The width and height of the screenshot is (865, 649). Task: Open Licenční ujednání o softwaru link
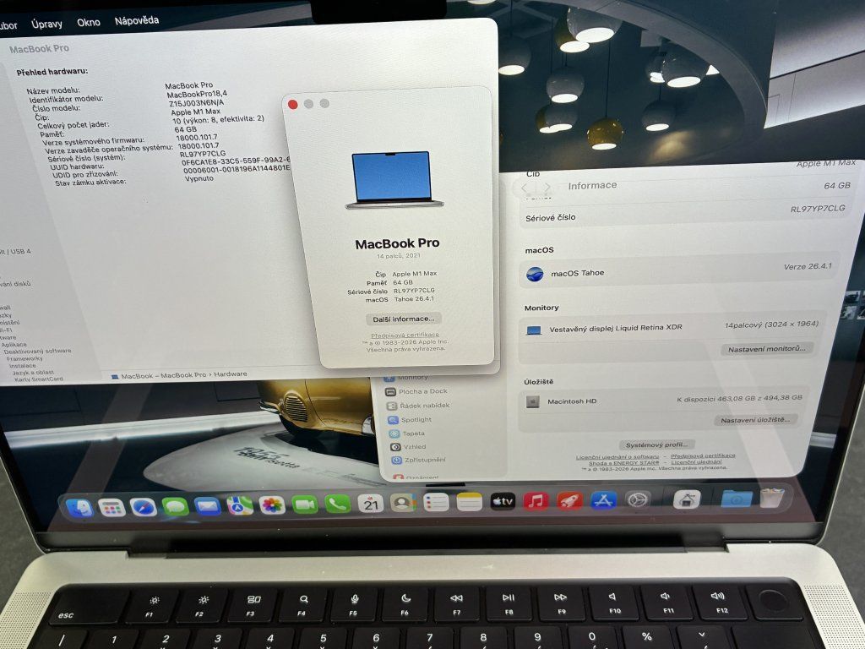617,457
